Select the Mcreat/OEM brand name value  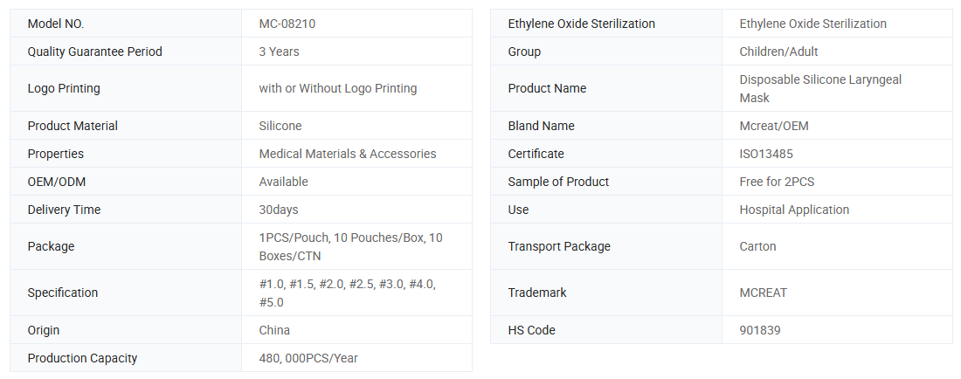tap(773, 126)
